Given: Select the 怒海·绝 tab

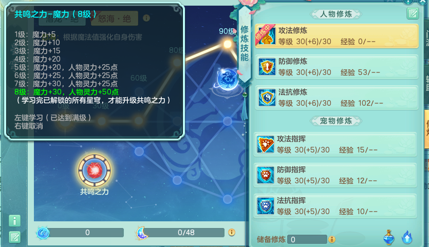Looking at the screenshot, I should pos(115,18).
